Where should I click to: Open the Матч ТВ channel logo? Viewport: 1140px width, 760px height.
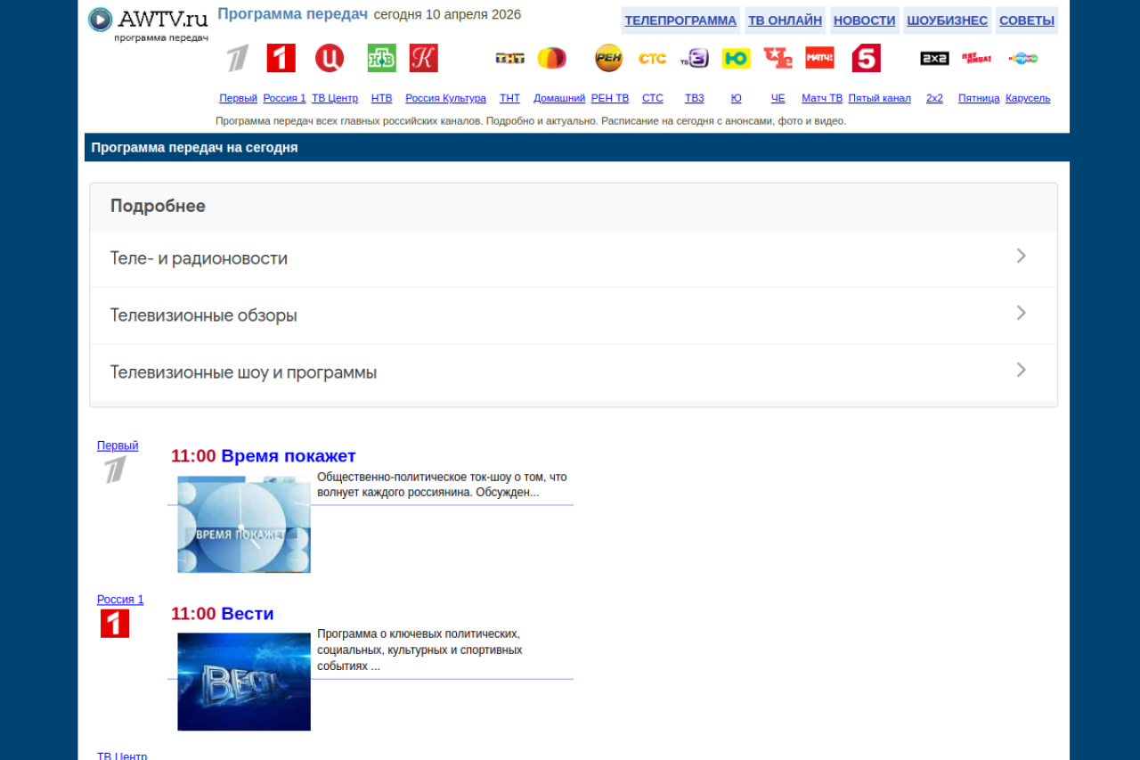pyautogui.click(x=819, y=58)
